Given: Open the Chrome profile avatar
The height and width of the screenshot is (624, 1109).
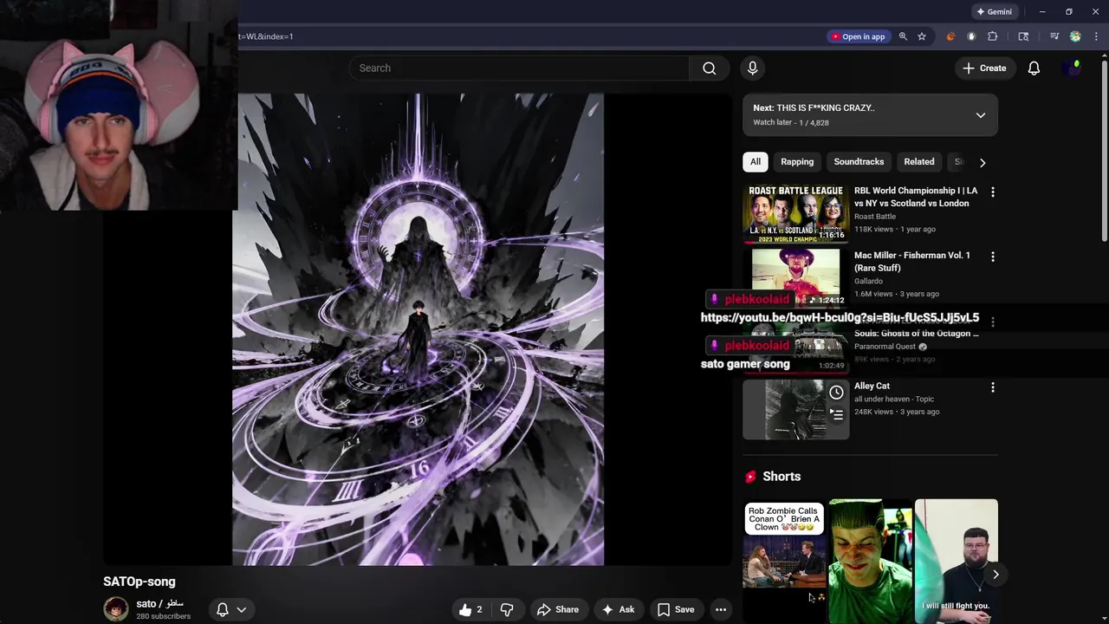Looking at the screenshot, I should coord(1075,36).
